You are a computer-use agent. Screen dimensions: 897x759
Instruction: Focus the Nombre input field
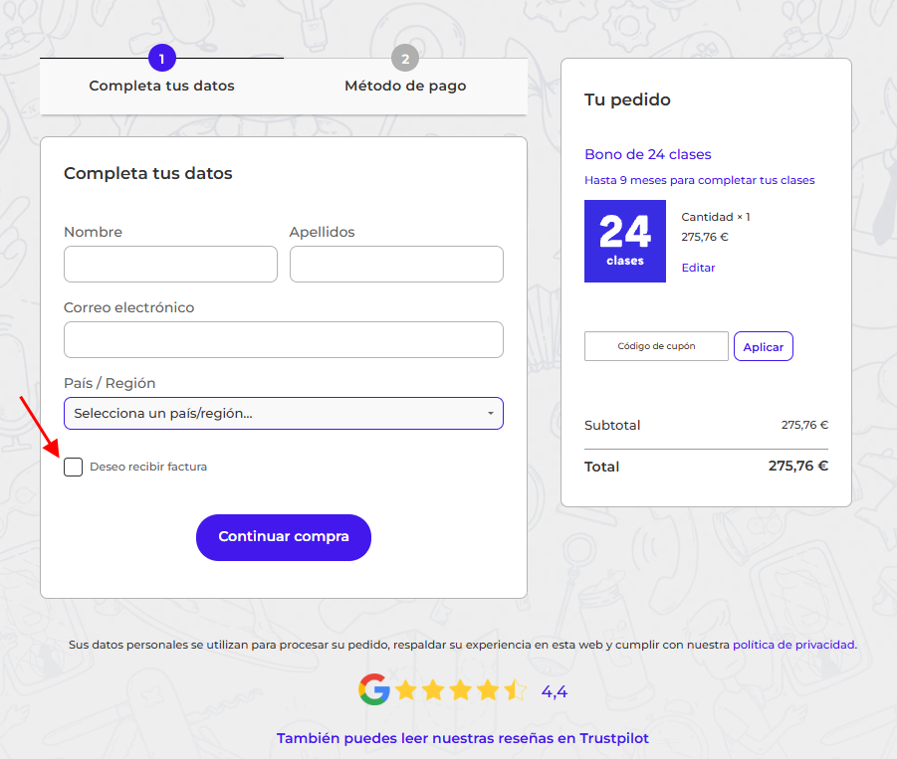(170, 265)
